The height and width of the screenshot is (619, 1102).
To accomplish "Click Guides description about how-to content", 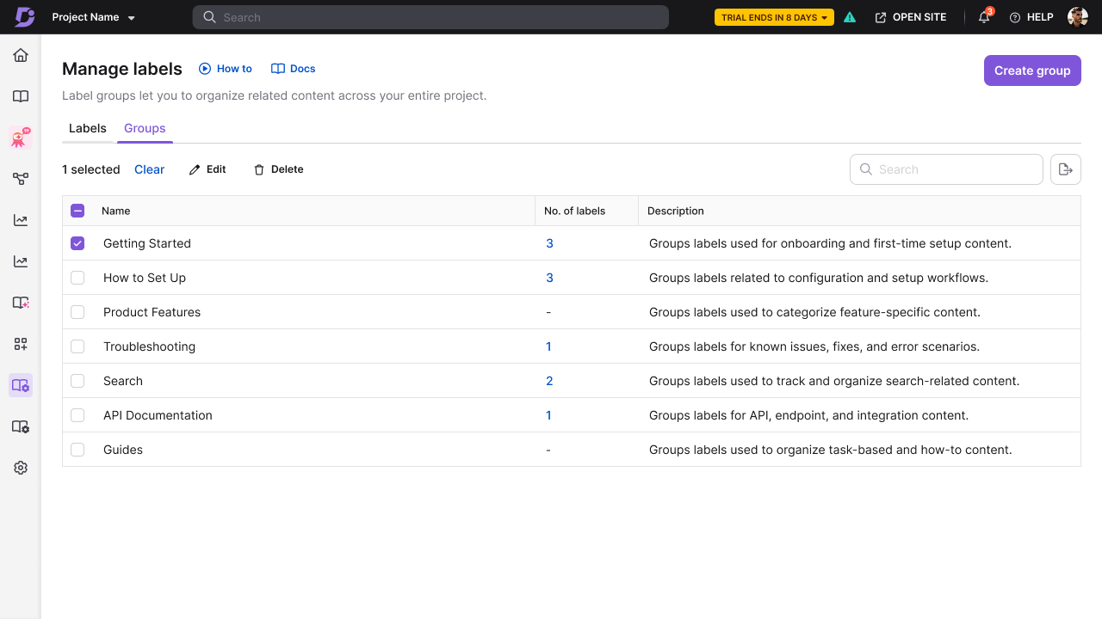I will click(831, 450).
